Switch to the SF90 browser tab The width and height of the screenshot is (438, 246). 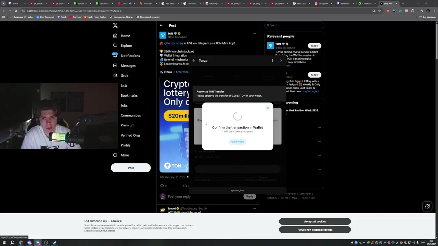tap(301, 3)
